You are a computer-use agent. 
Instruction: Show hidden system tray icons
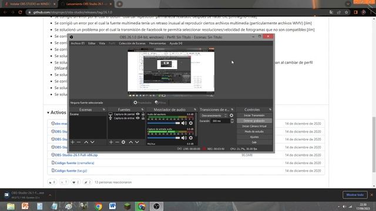(x=339, y=206)
